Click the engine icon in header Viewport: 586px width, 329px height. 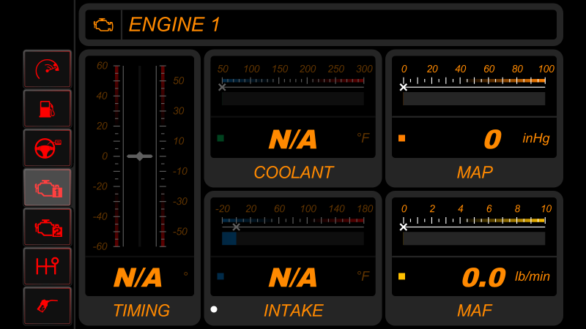(103, 25)
